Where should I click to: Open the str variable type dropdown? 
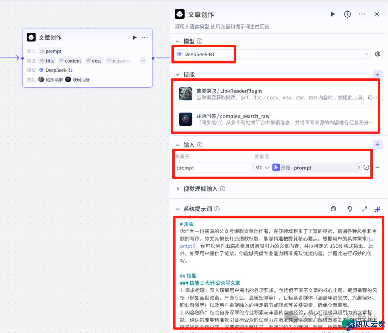(x=263, y=167)
